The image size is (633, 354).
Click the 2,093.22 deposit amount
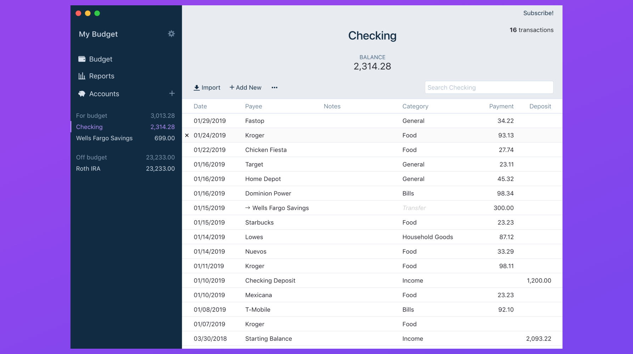pyautogui.click(x=539, y=338)
